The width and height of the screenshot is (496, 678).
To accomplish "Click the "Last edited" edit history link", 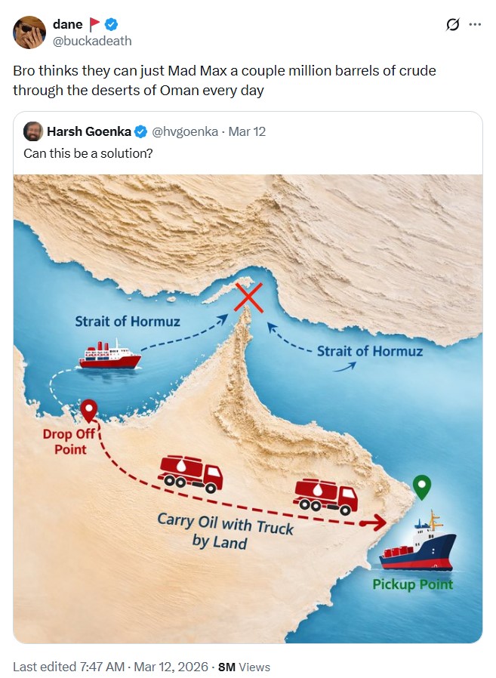I will (43, 667).
